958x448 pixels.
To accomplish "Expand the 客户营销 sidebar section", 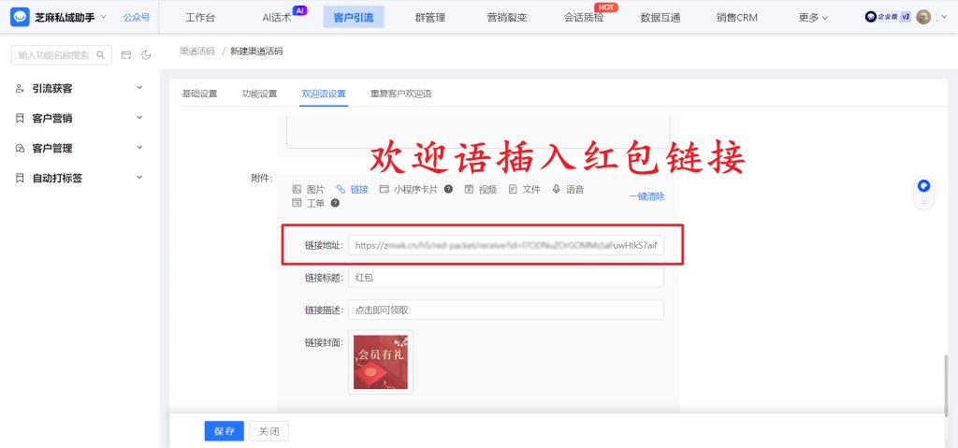I will coord(80,118).
